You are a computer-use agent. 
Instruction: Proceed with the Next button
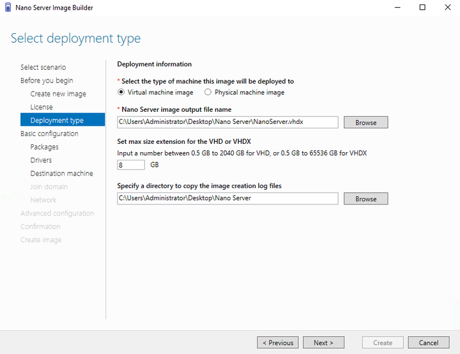pyautogui.click(x=323, y=342)
